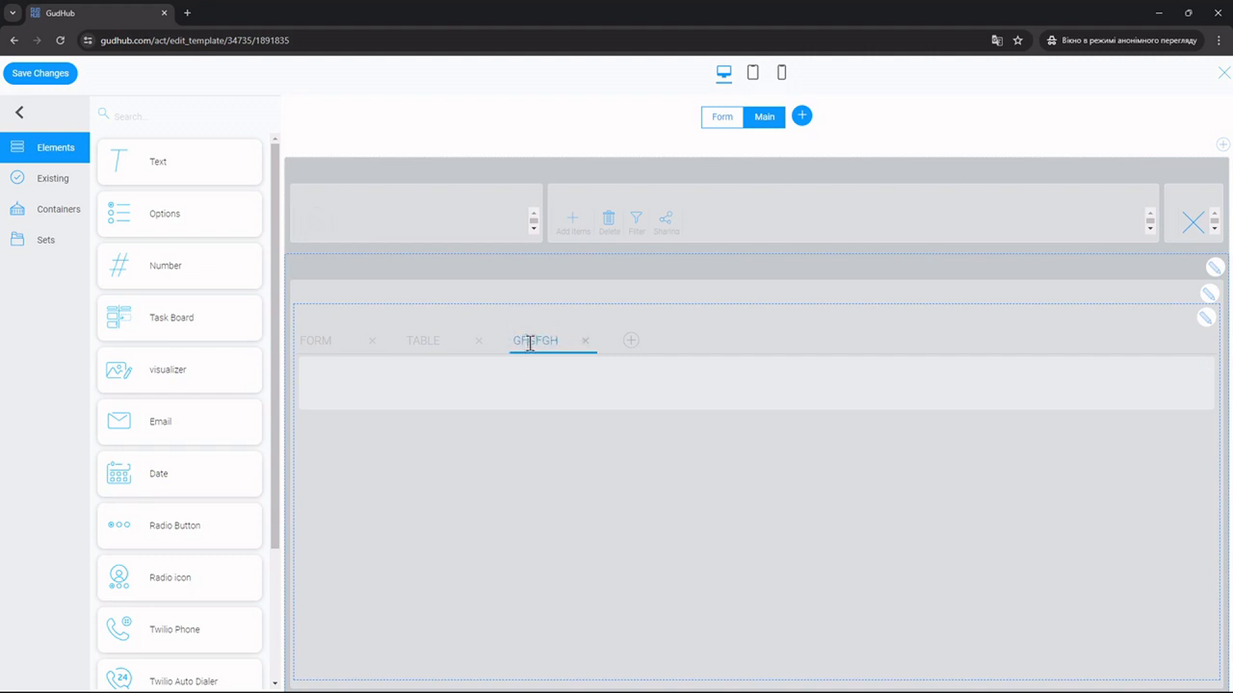Switch to the Form view tab
This screenshot has height=693, width=1233.
[x=722, y=117]
